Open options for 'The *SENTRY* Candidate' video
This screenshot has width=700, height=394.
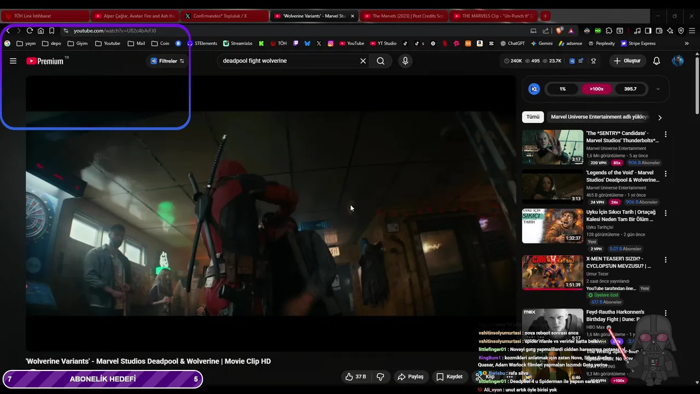[666, 134]
